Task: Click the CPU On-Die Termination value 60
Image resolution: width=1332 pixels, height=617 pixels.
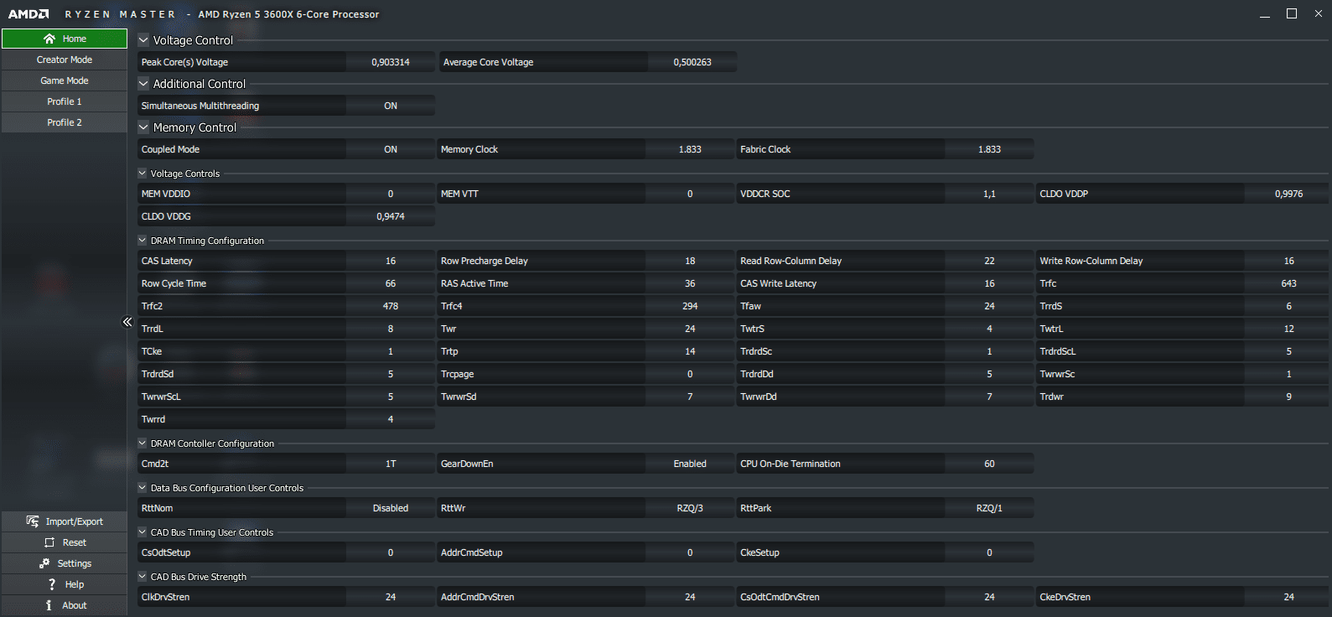Action: pos(989,464)
